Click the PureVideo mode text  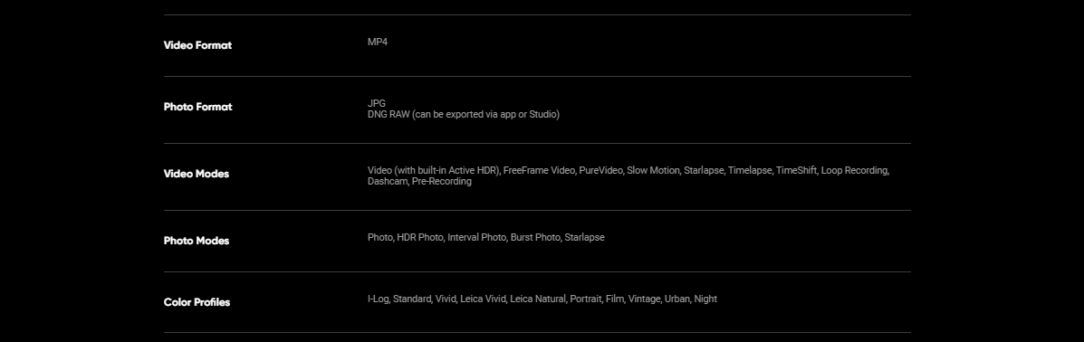pos(600,170)
